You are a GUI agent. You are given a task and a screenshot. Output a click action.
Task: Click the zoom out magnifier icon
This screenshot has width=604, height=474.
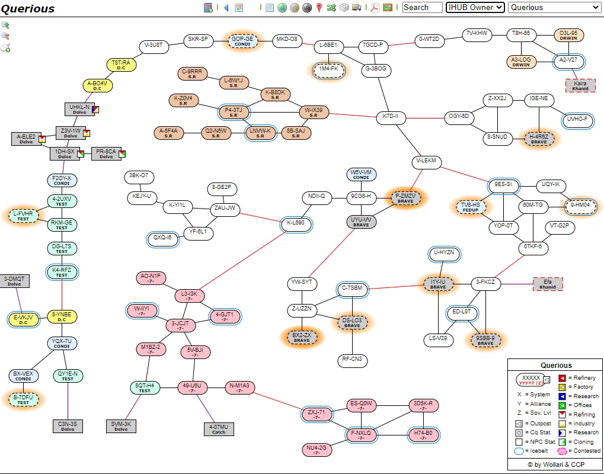[5, 36]
